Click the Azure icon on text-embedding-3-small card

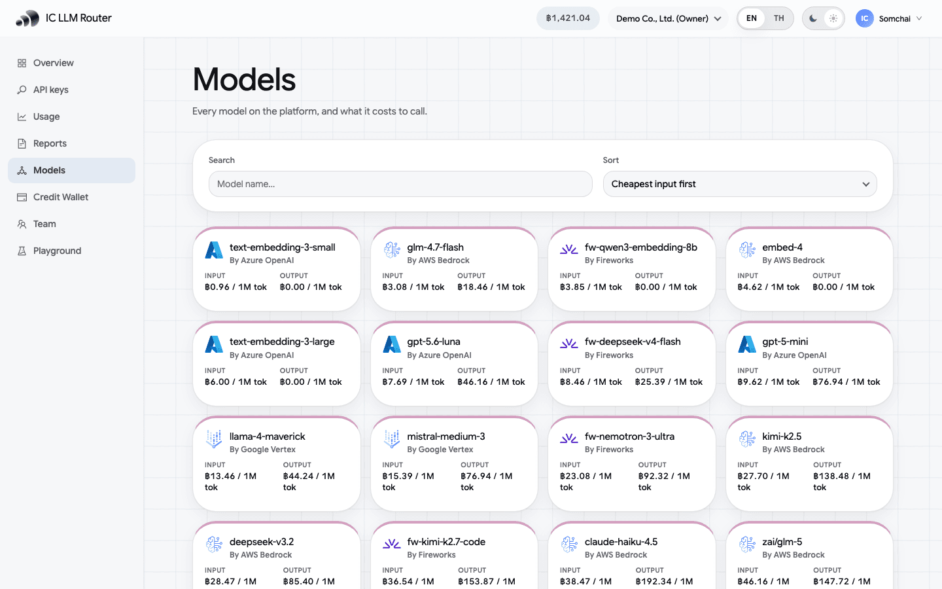click(214, 249)
